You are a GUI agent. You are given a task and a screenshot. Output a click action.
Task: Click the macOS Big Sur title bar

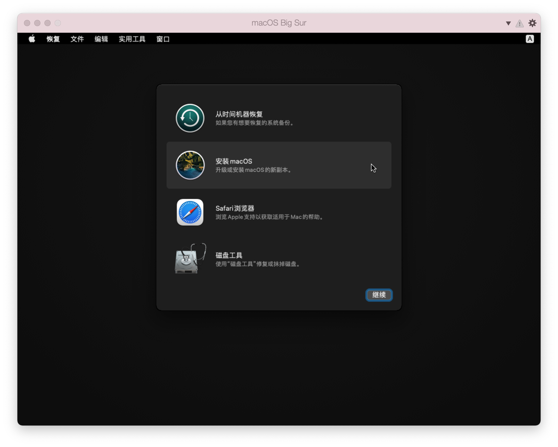click(279, 23)
